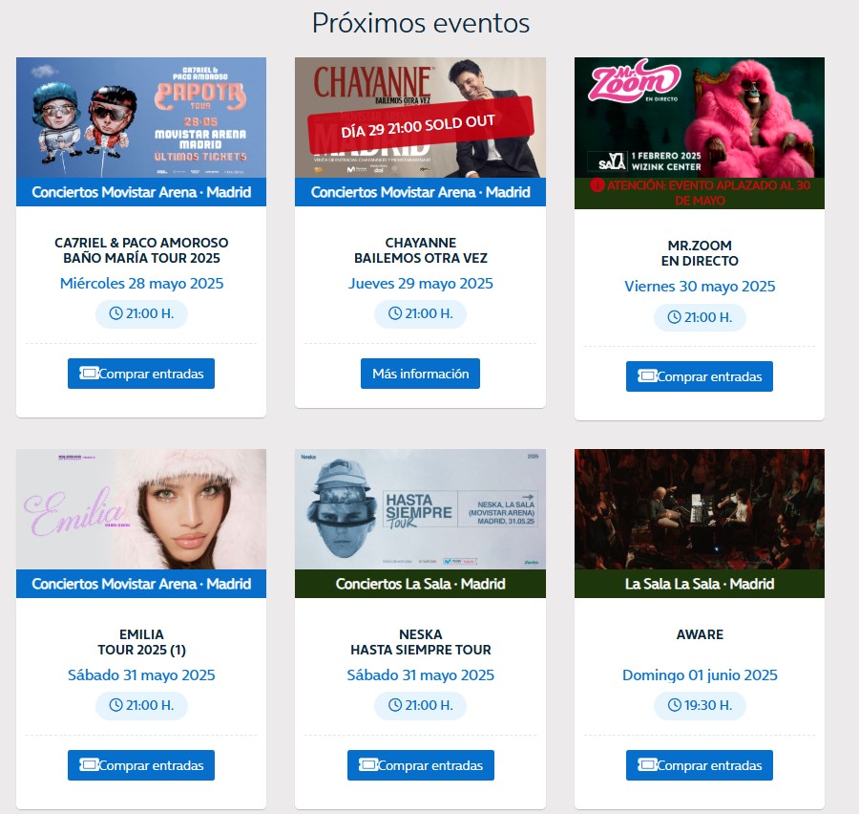This screenshot has height=814, width=859.
Task: Open the Emilia concert poster image
Action: 141,509
